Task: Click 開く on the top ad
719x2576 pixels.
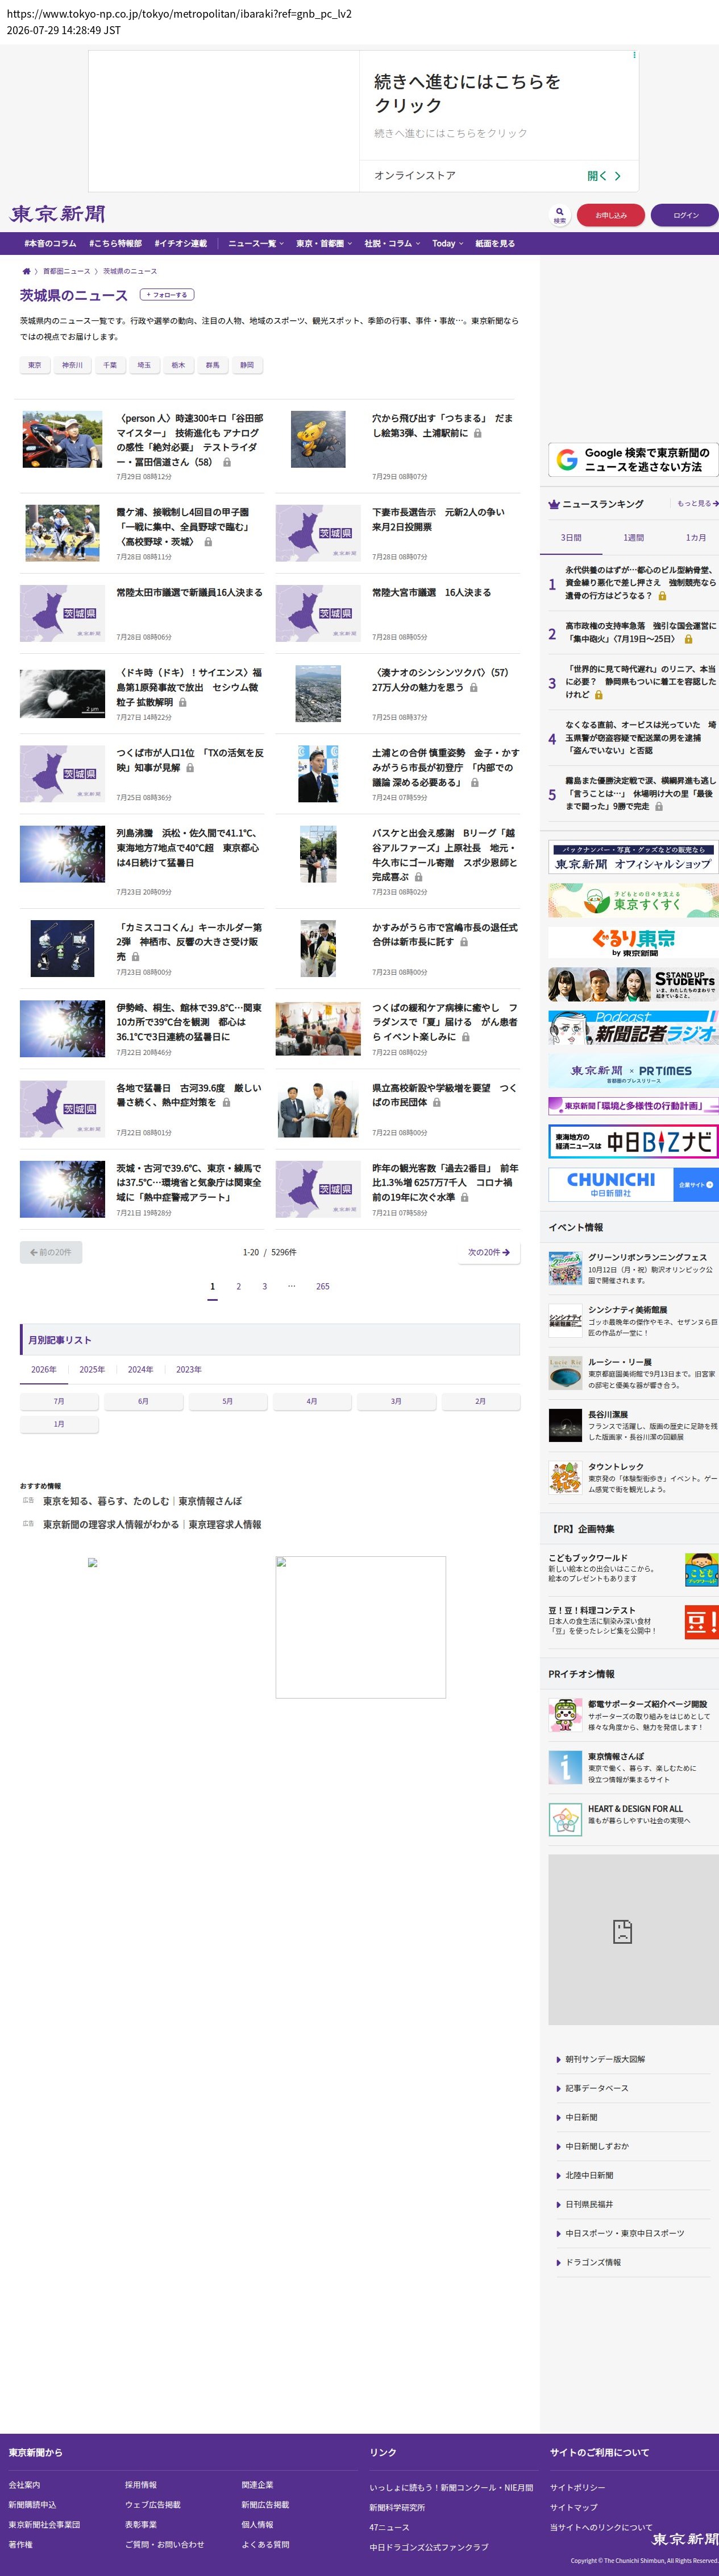Action: pyautogui.click(x=603, y=175)
